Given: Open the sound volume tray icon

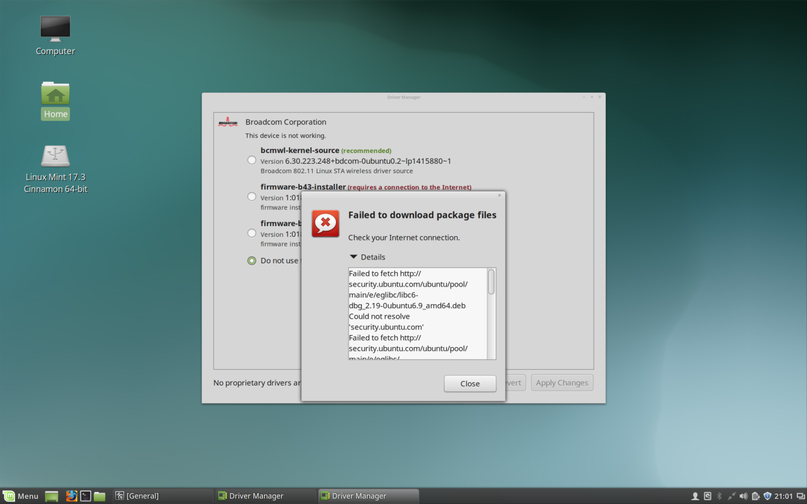Looking at the screenshot, I should [743, 496].
